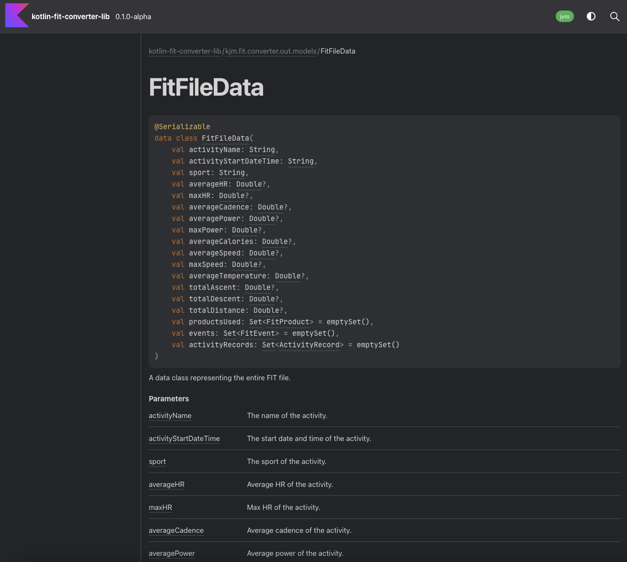This screenshot has height=562, width=627.
Task: Click 'The start date and time of the activity.'
Action: pos(309,439)
